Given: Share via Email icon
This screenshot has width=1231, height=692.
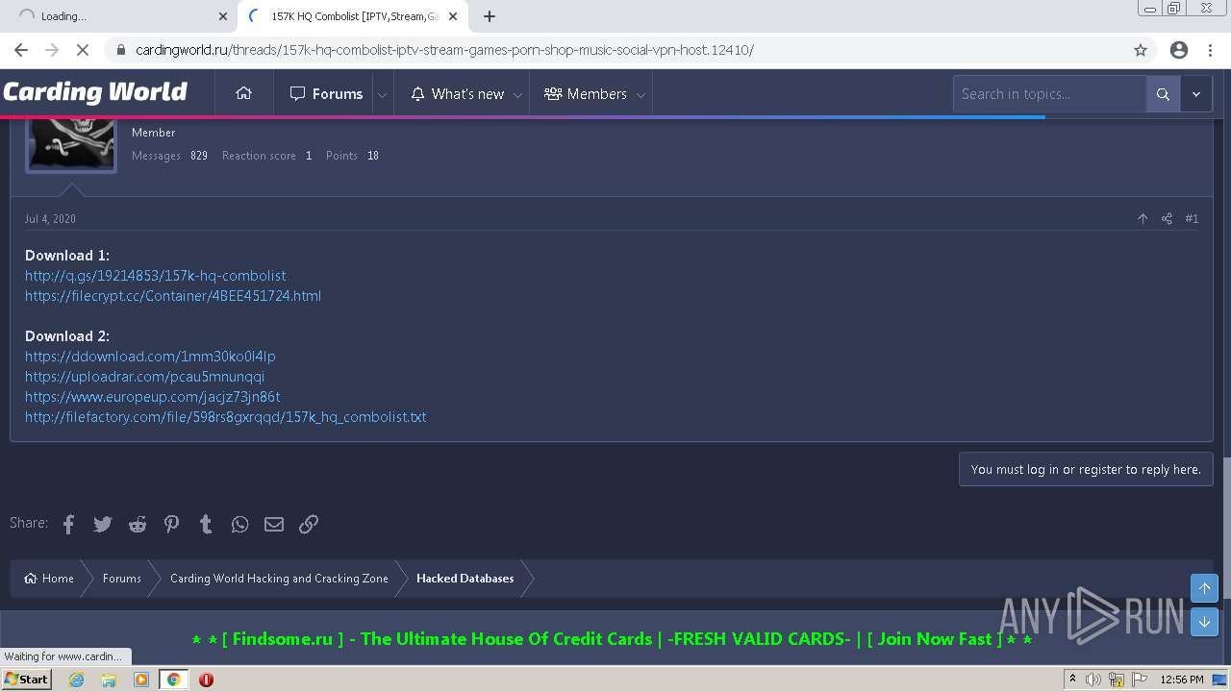Looking at the screenshot, I should click(x=274, y=524).
